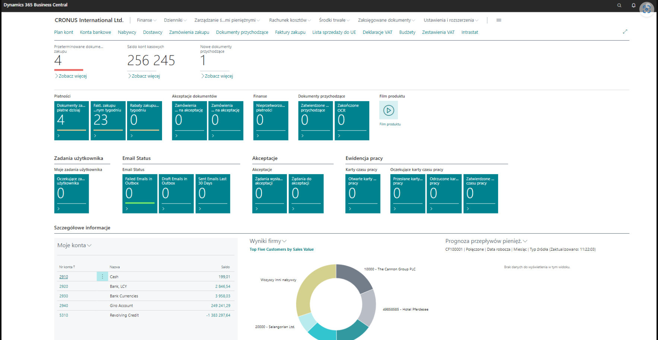
Task: Go to Konta bankowe
Action: click(x=95, y=32)
